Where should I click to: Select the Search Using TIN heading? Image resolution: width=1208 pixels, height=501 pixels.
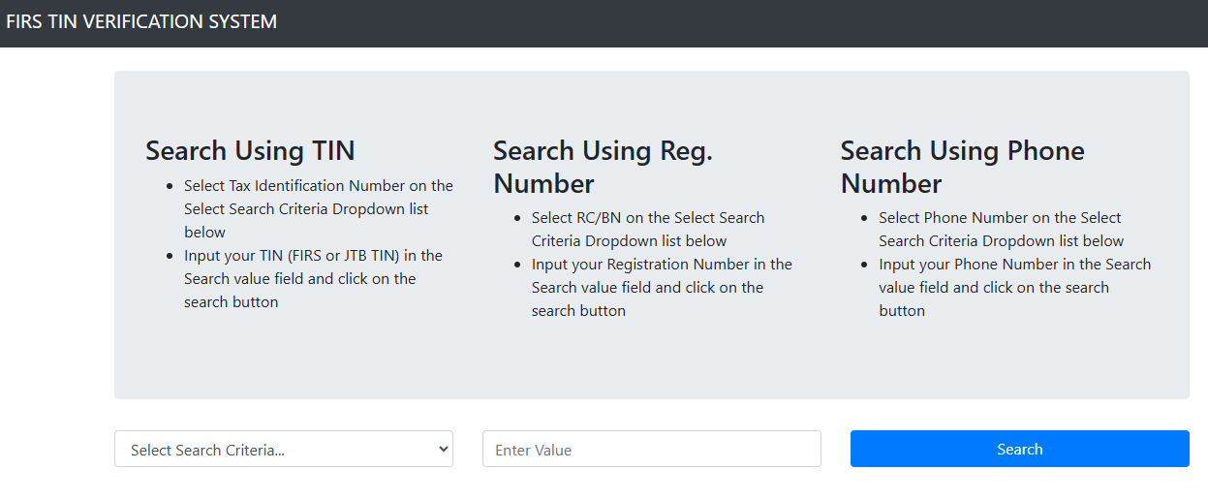tap(250, 150)
